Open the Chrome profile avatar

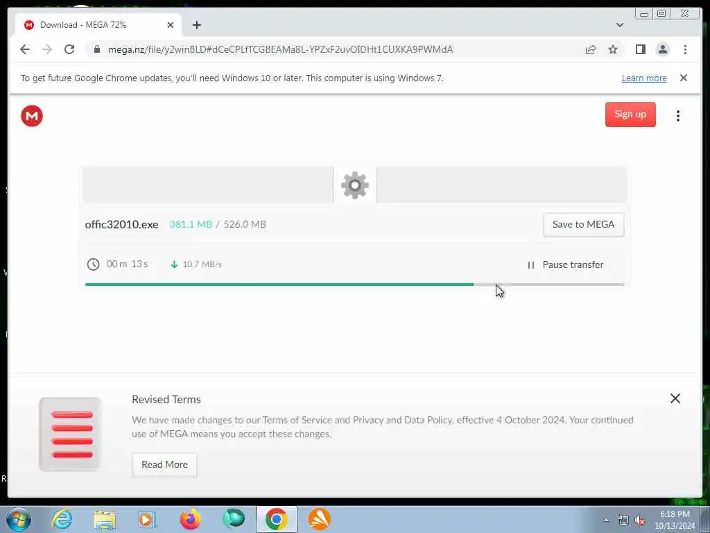click(662, 49)
